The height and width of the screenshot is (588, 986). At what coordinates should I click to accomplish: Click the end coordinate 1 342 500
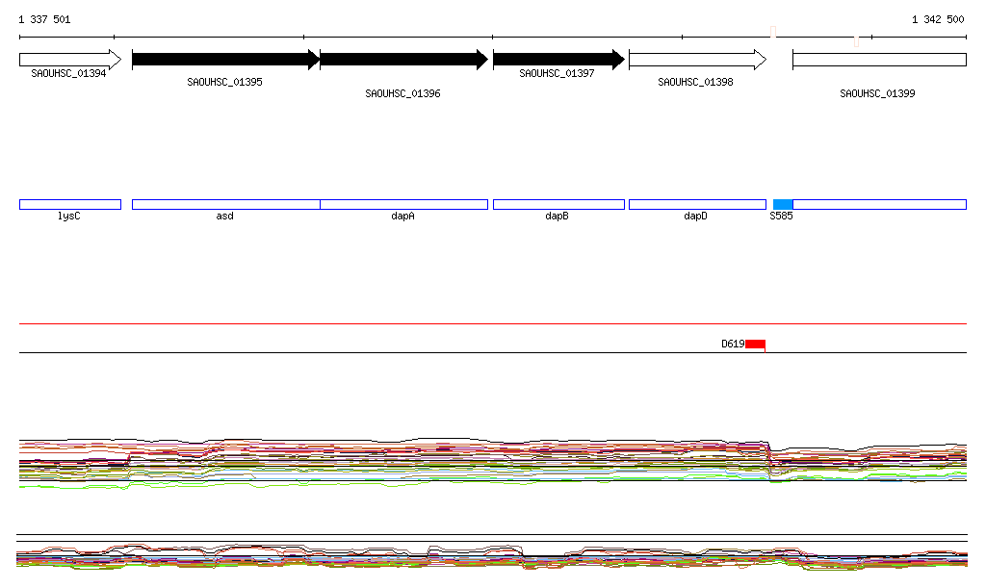click(x=938, y=19)
